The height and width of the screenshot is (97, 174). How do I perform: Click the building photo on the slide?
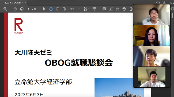tap(119, 88)
